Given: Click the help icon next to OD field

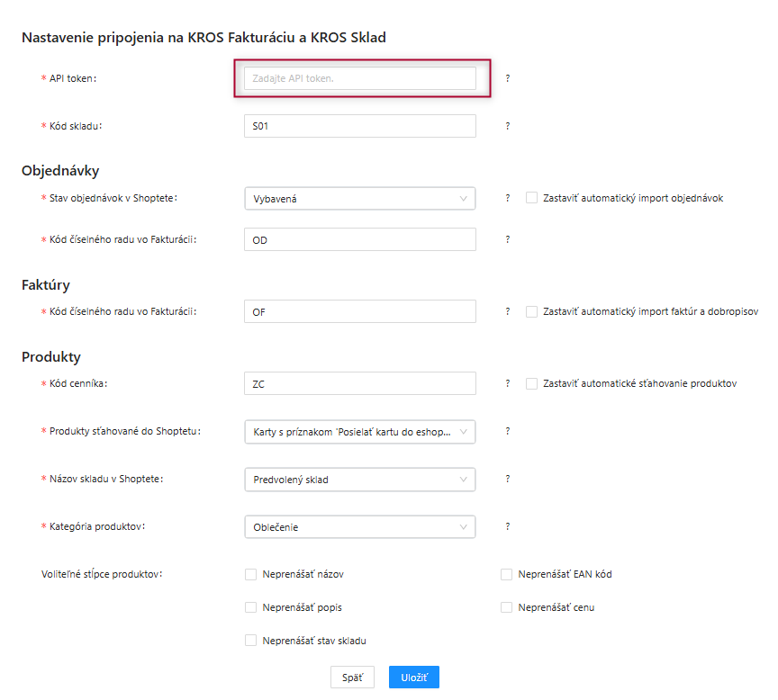Looking at the screenshot, I should click(x=507, y=239).
